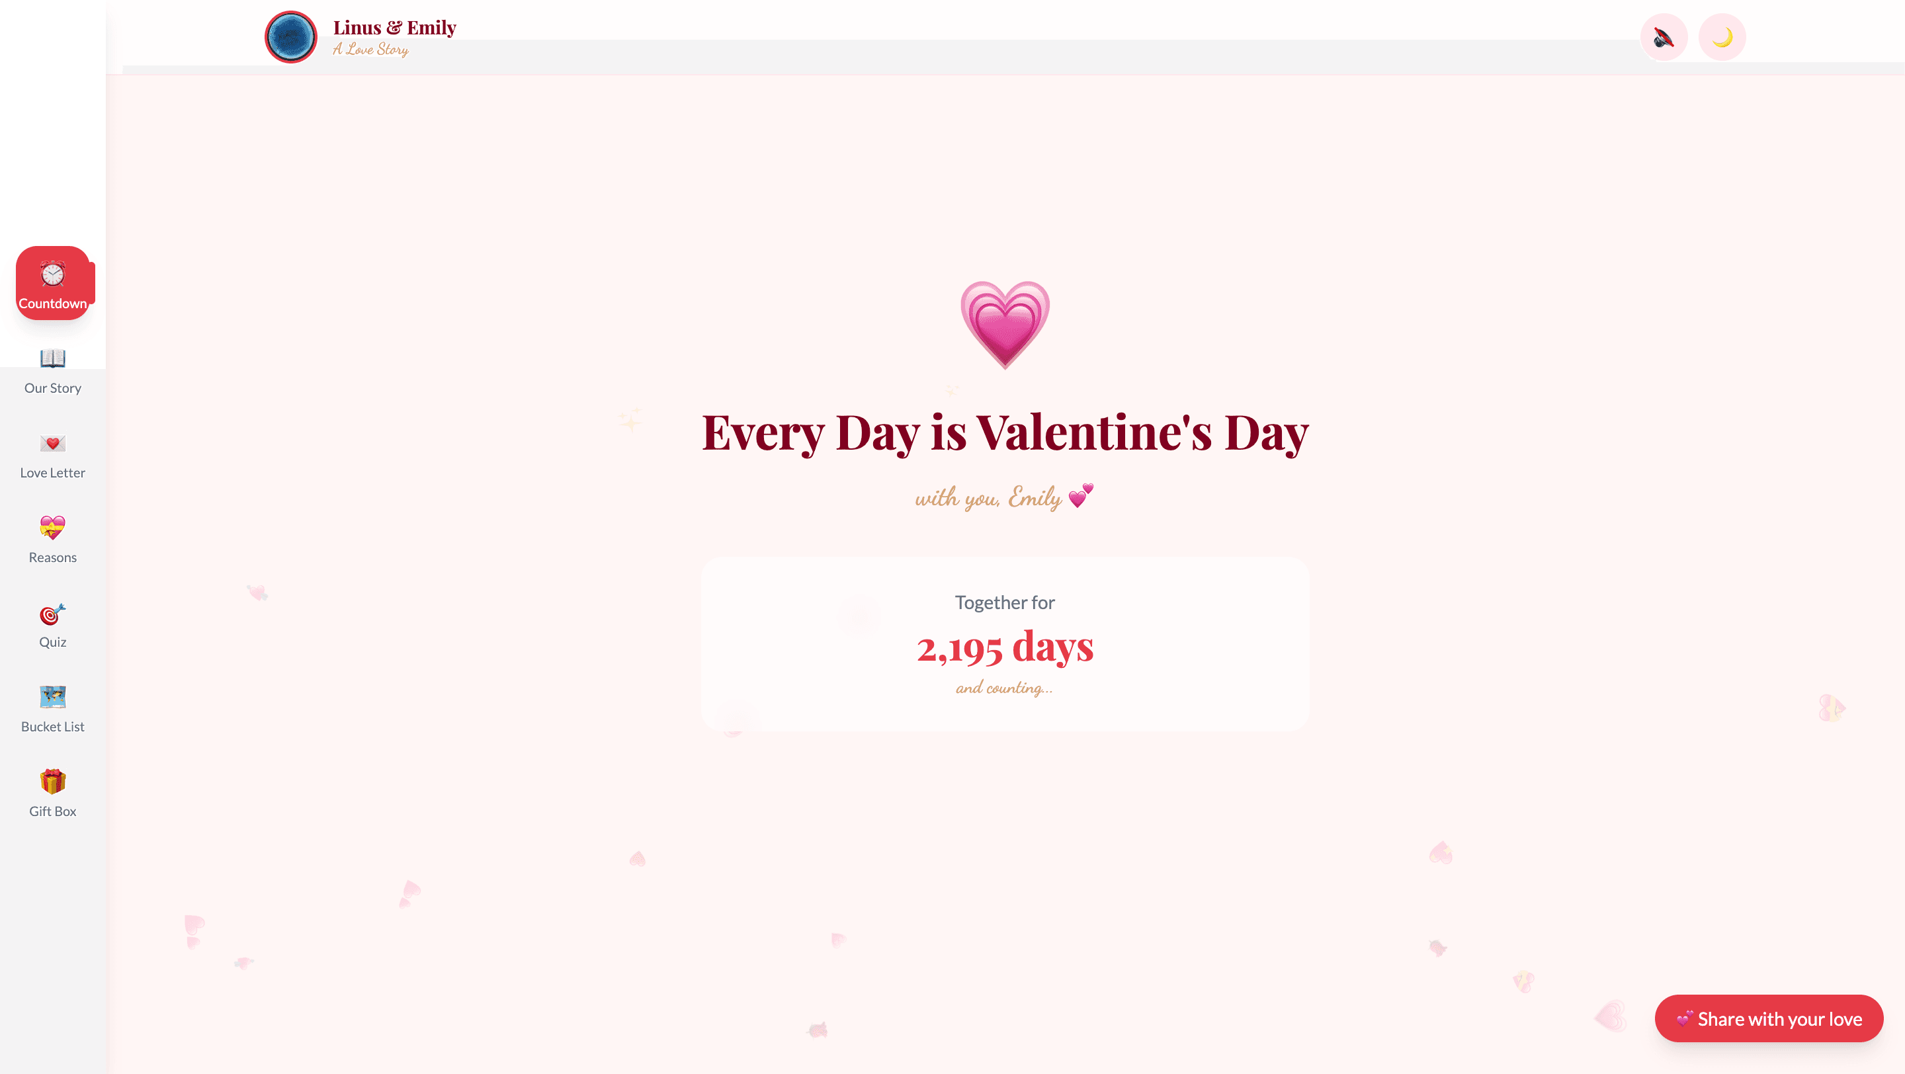This screenshot has height=1074, width=1905.
Task: Open the Quiz target icon
Action: coord(52,614)
